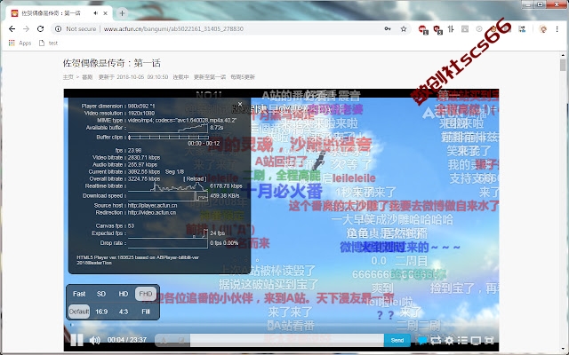
Task: Mute tab via speaker icon on tab
Action: pyautogui.click(x=95, y=13)
